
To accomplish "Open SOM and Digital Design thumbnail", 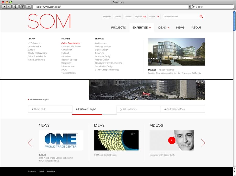I will tap(116, 140).
